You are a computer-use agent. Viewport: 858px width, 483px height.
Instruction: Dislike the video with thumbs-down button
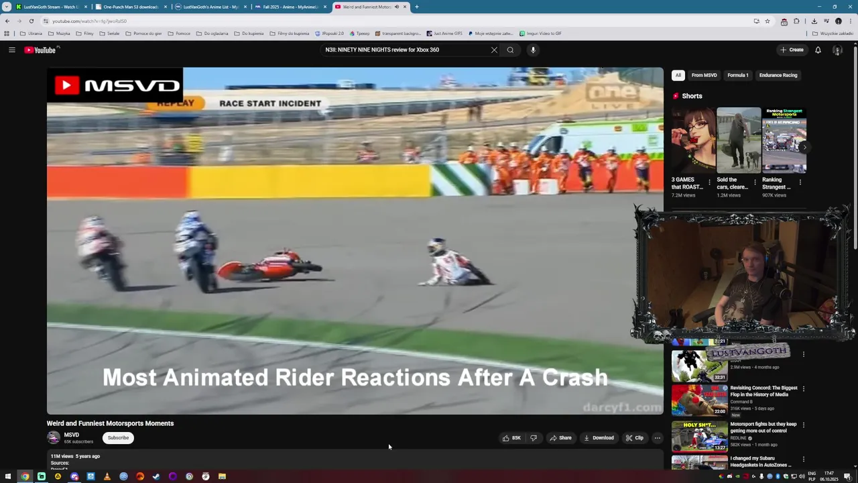[534, 438]
